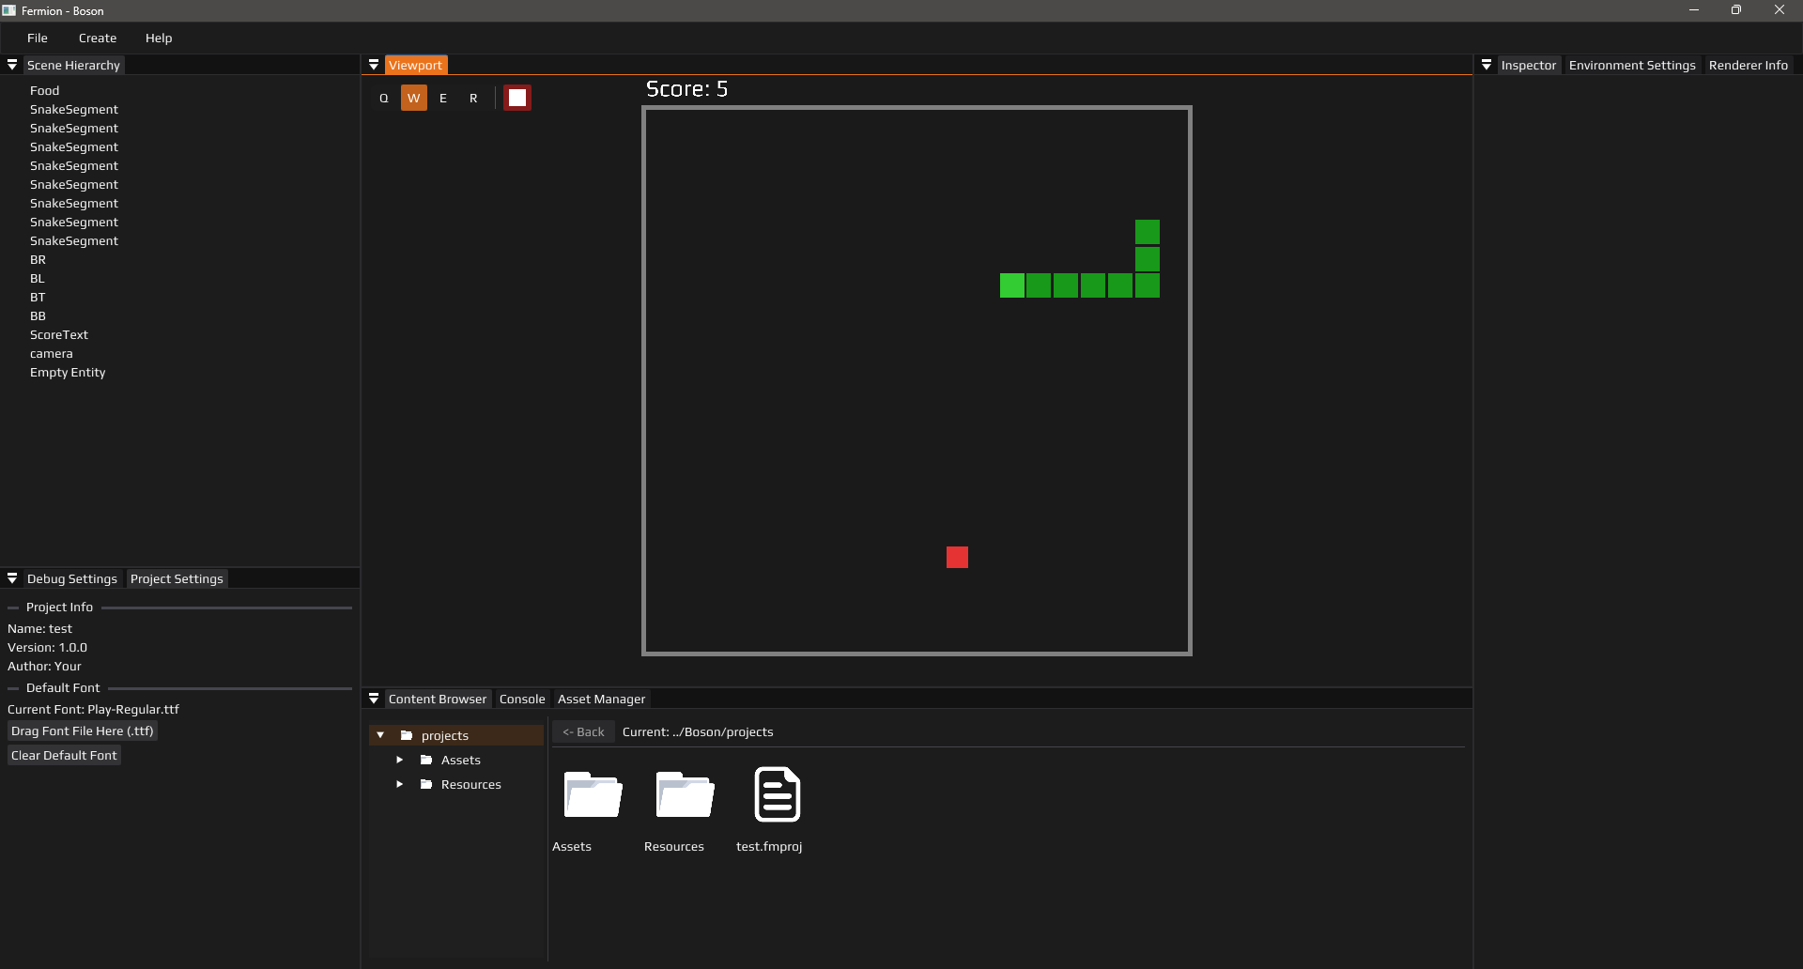Select the R scale tool
The height and width of the screenshot is (969, 1803).
click(x=473, y=98)
